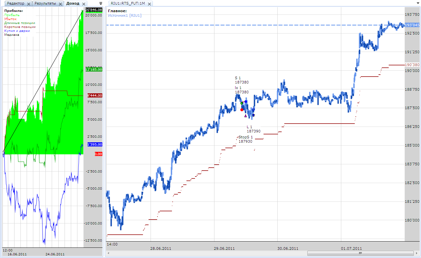Screen dimensions: 421x258
Task: Click the 24.06.2011 date in income panel
Action: click(x=55, y=254)
